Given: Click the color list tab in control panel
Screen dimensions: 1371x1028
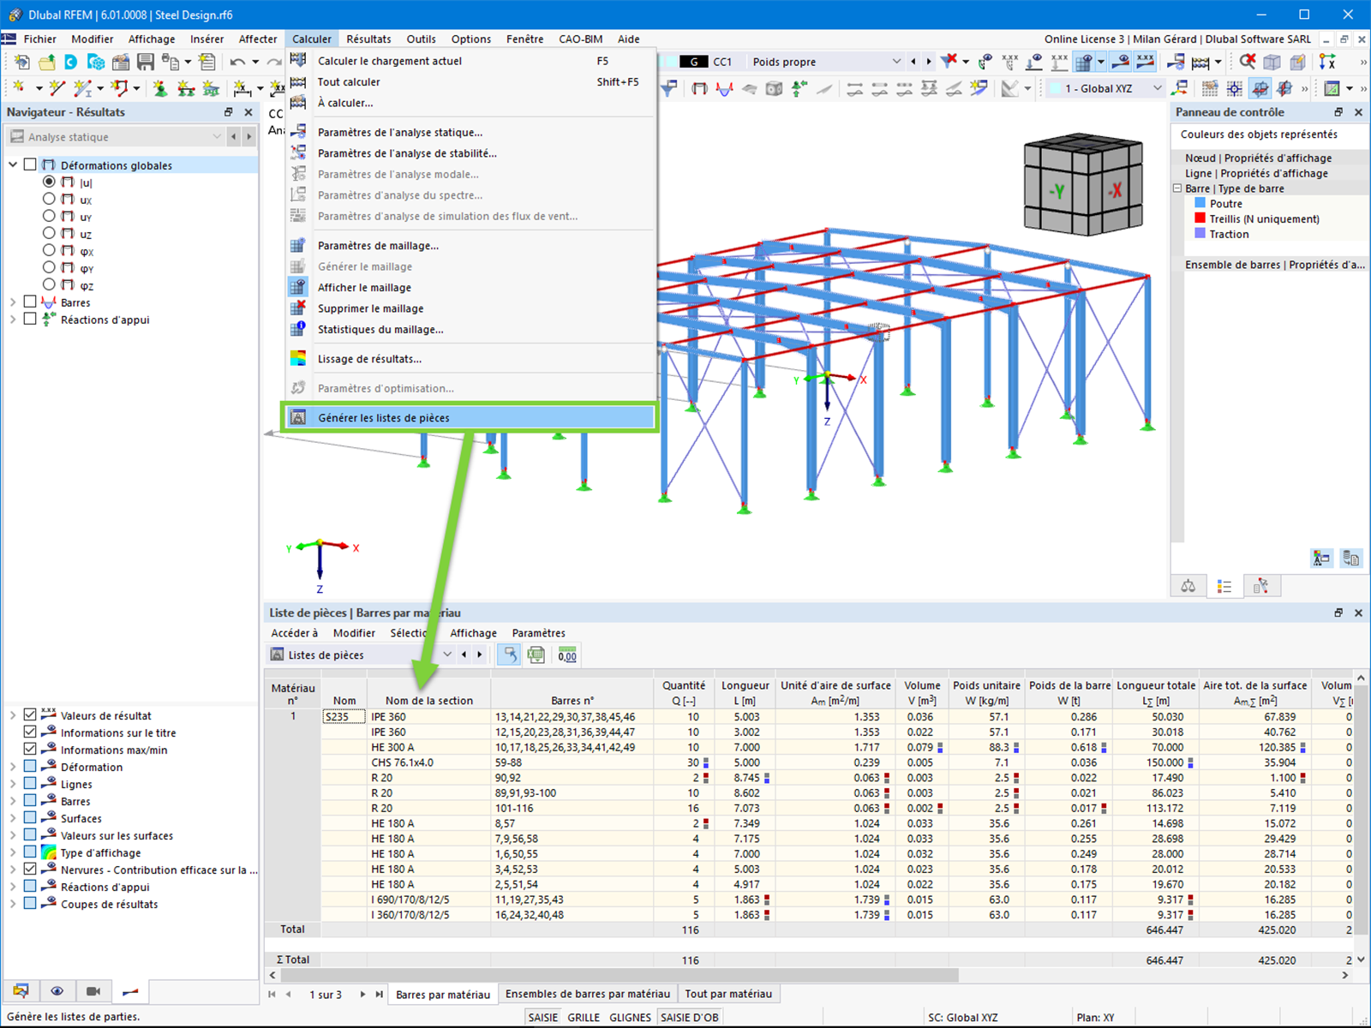Looking at the screenshot, I should click(x=1224, y=586).
